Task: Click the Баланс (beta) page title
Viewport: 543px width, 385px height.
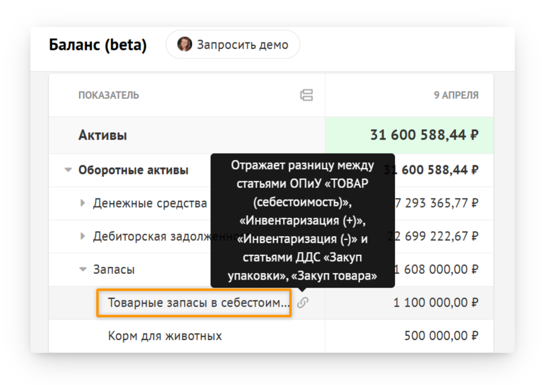Action: click(98, 45)
